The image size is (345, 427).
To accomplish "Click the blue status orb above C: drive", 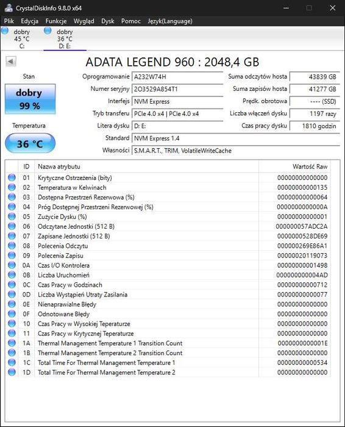I will tap(5, 30).
